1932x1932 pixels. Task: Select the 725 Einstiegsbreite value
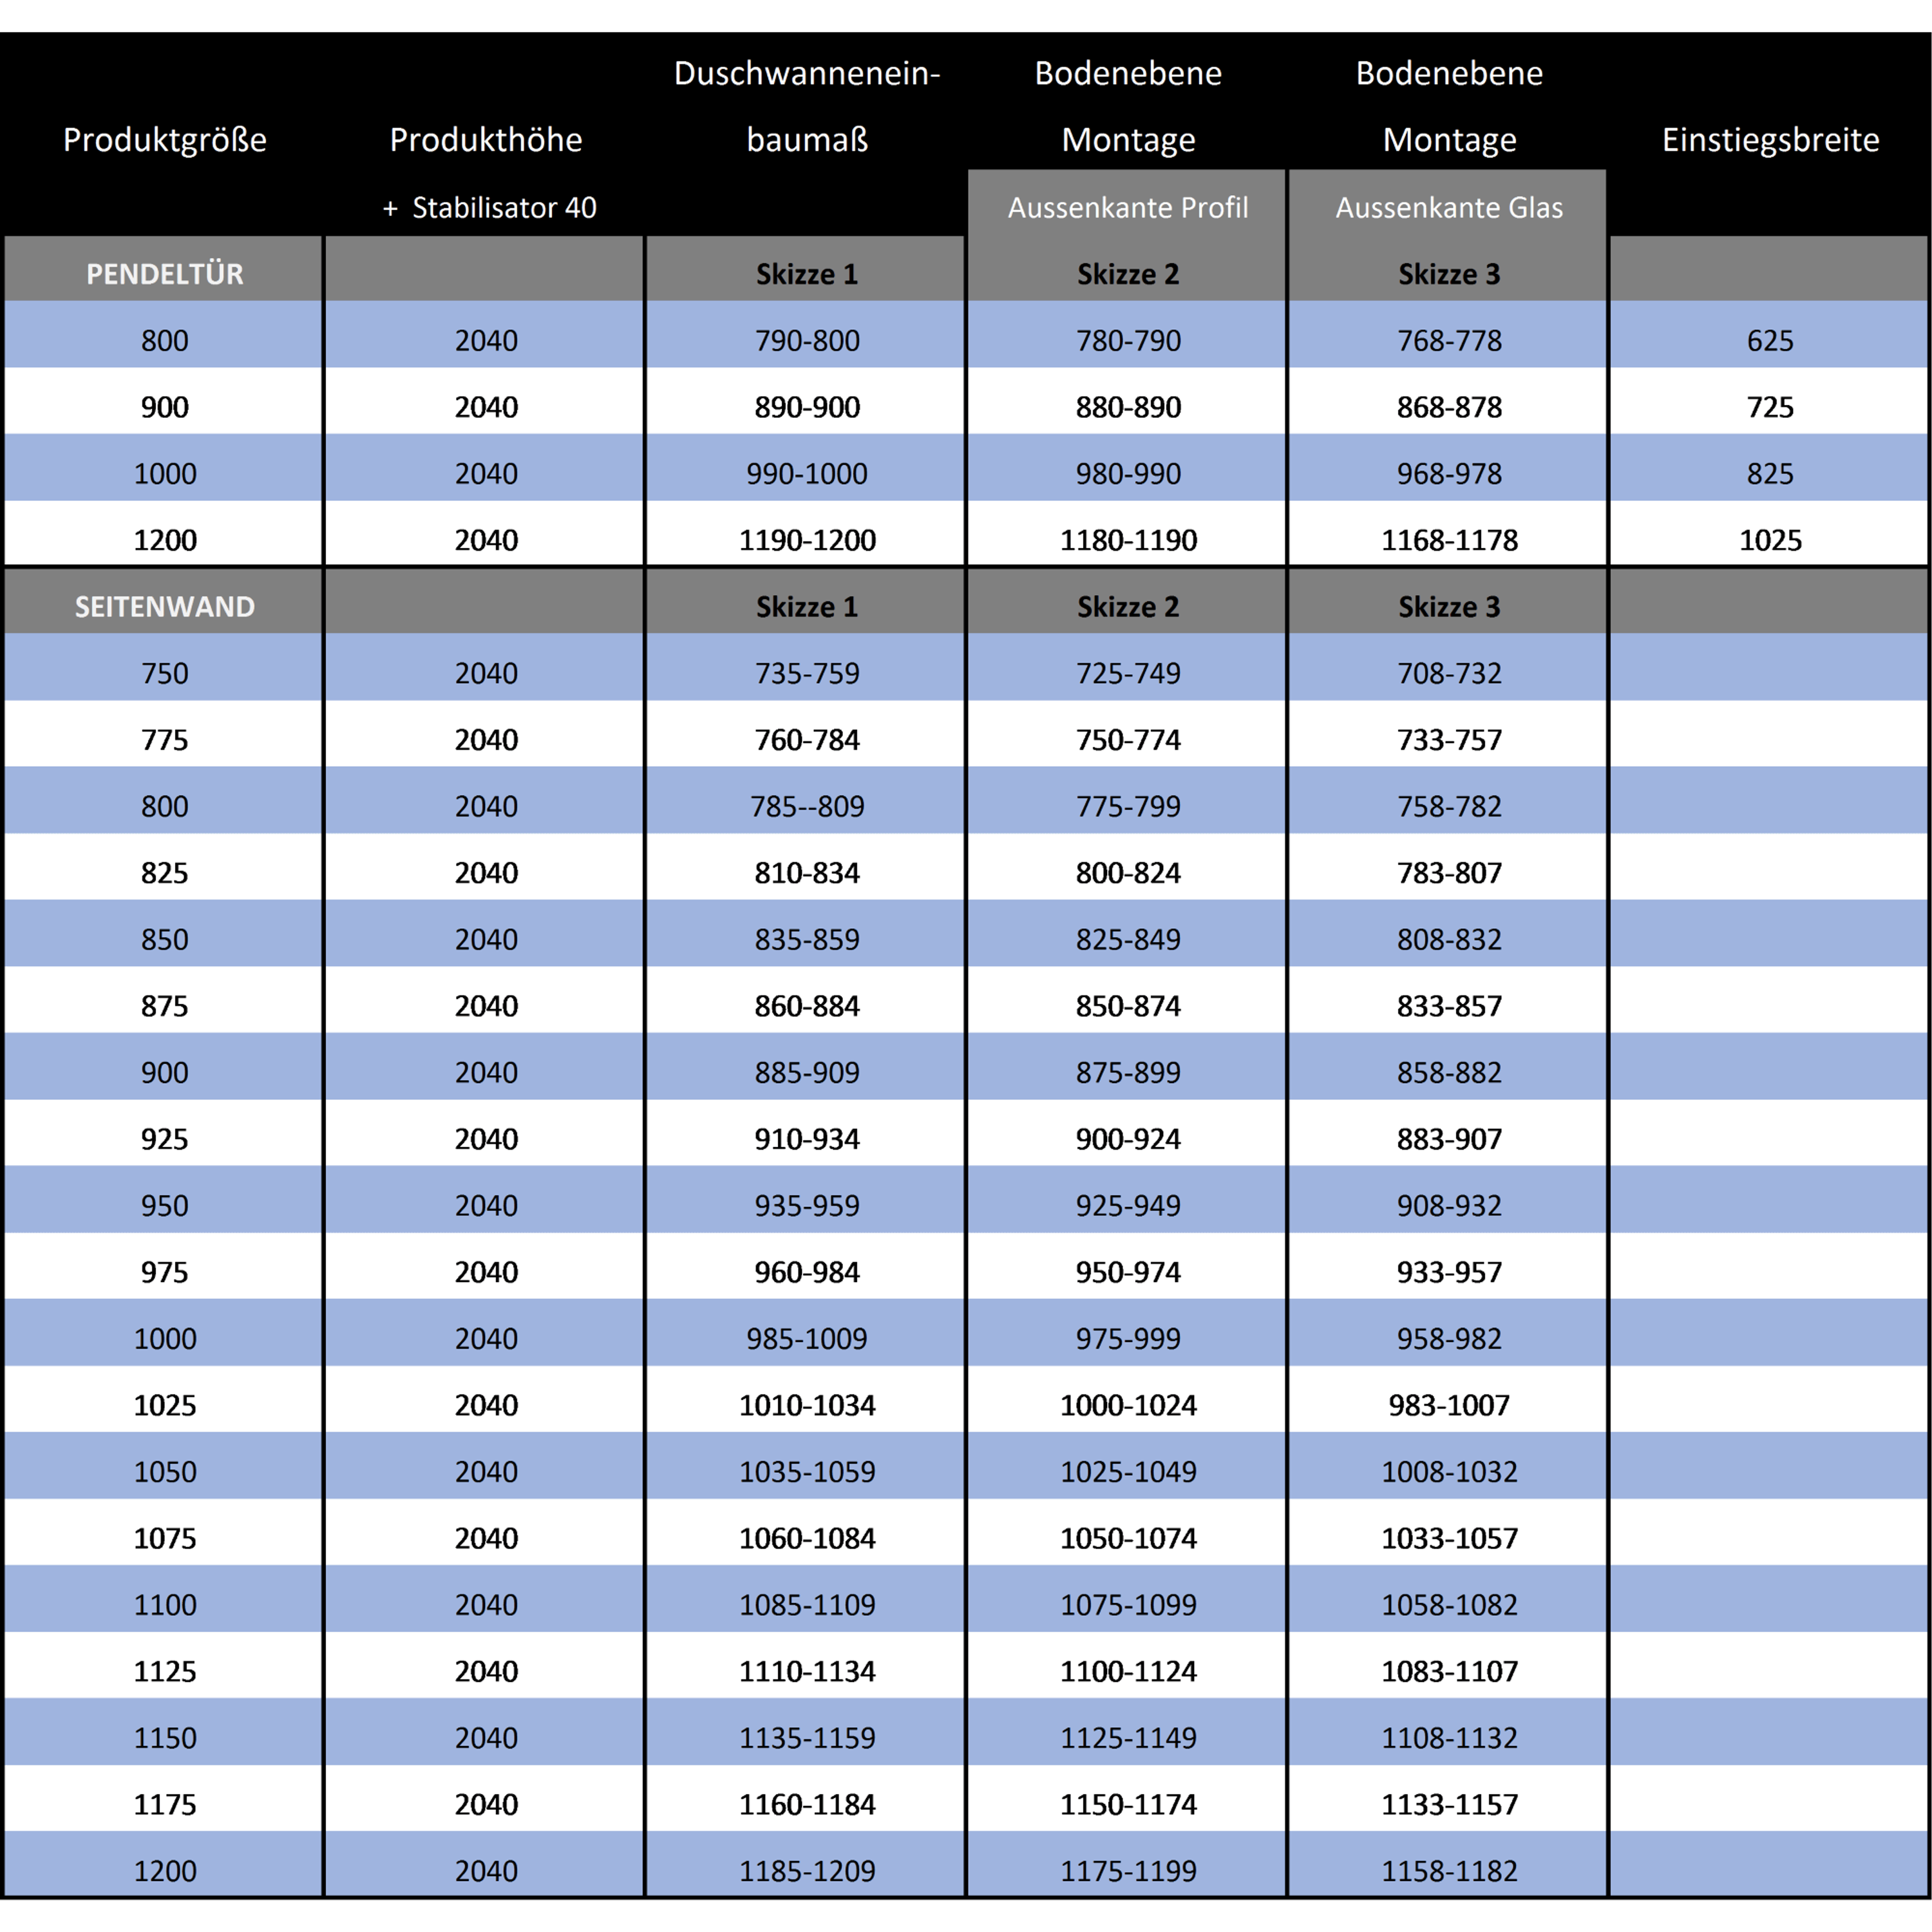point(1770,408)
